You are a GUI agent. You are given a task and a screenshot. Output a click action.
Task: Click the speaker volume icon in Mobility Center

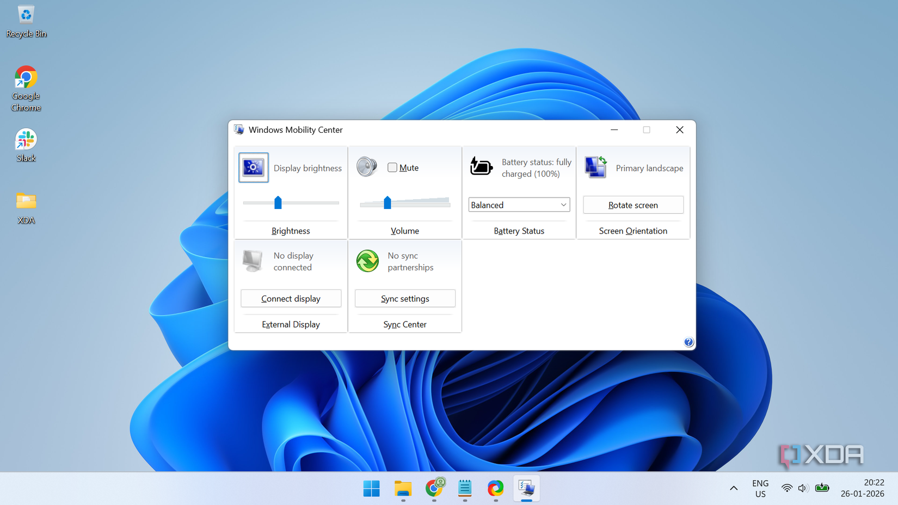coord(367,167)
